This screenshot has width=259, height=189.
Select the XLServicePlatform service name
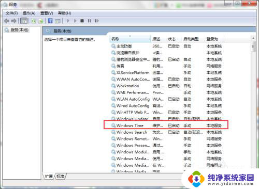pos(133,72)
